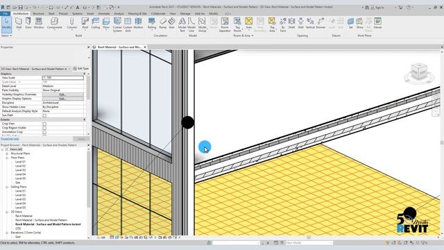Viewport: 444px width, 250px height.
Task: Open the Model Group tool
Action: 202,25
